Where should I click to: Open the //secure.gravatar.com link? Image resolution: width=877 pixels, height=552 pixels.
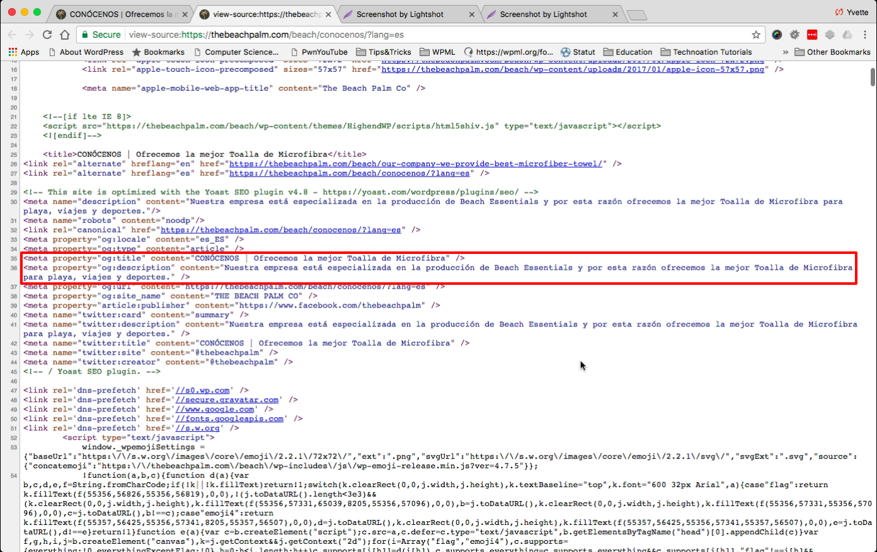(x=227, y=400)
